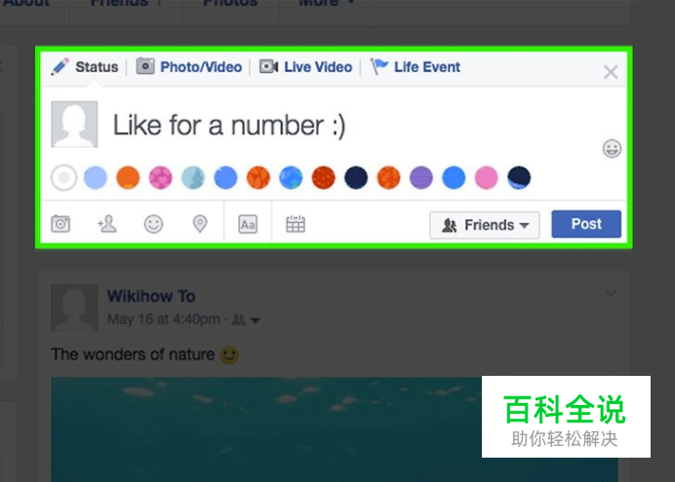Select the Life Event tab

tap(416, 66)
